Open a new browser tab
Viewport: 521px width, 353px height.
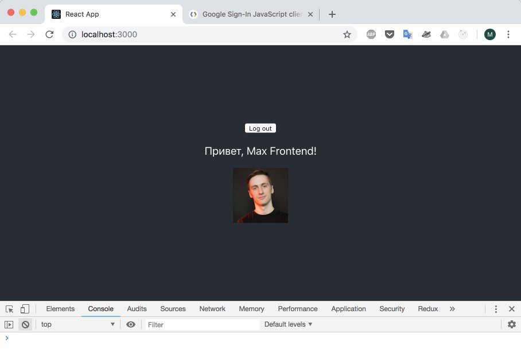click(x=332, y=14)
